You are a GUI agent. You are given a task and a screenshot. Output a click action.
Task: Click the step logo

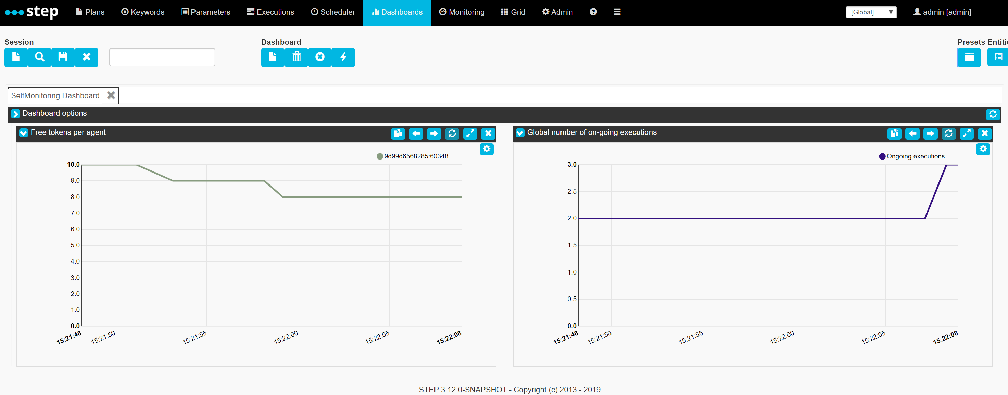click(32, 11)
